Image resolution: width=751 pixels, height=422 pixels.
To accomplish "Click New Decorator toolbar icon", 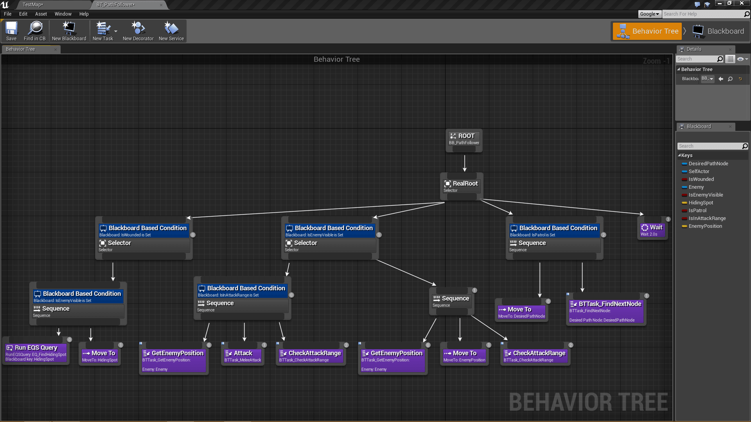I will [x=138, y=31].
